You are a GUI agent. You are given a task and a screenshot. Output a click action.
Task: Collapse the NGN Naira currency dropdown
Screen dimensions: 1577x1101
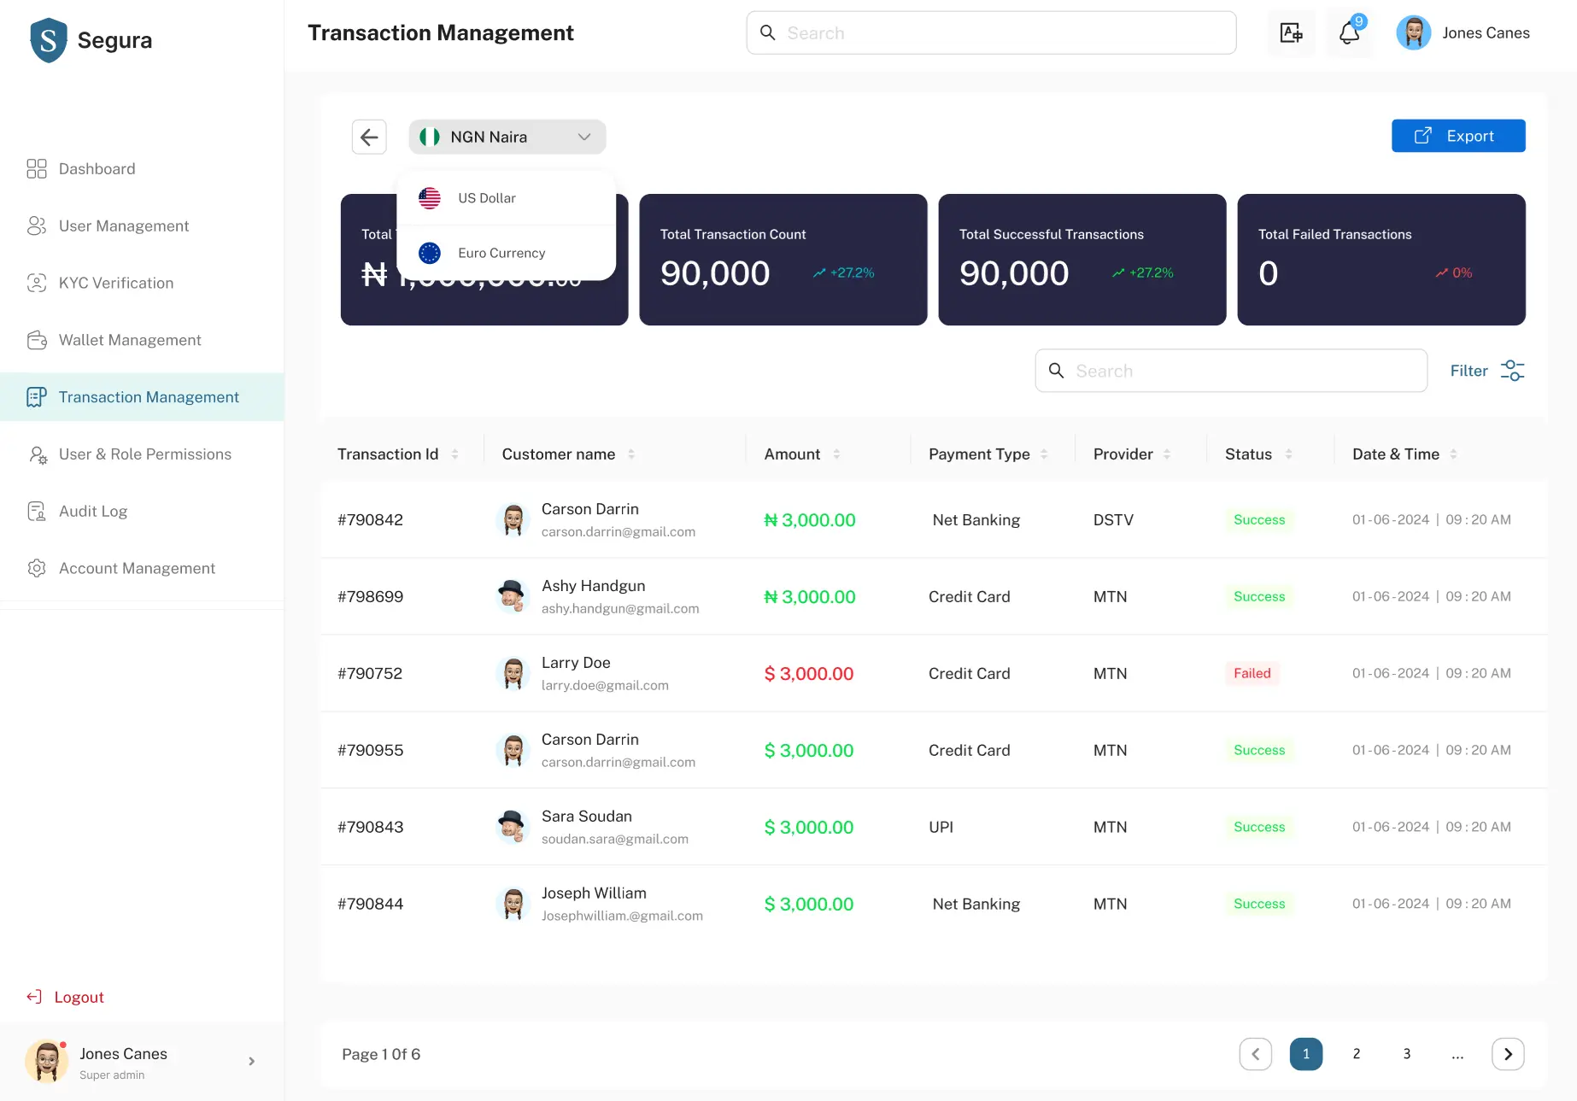click(x=507, y=137)
